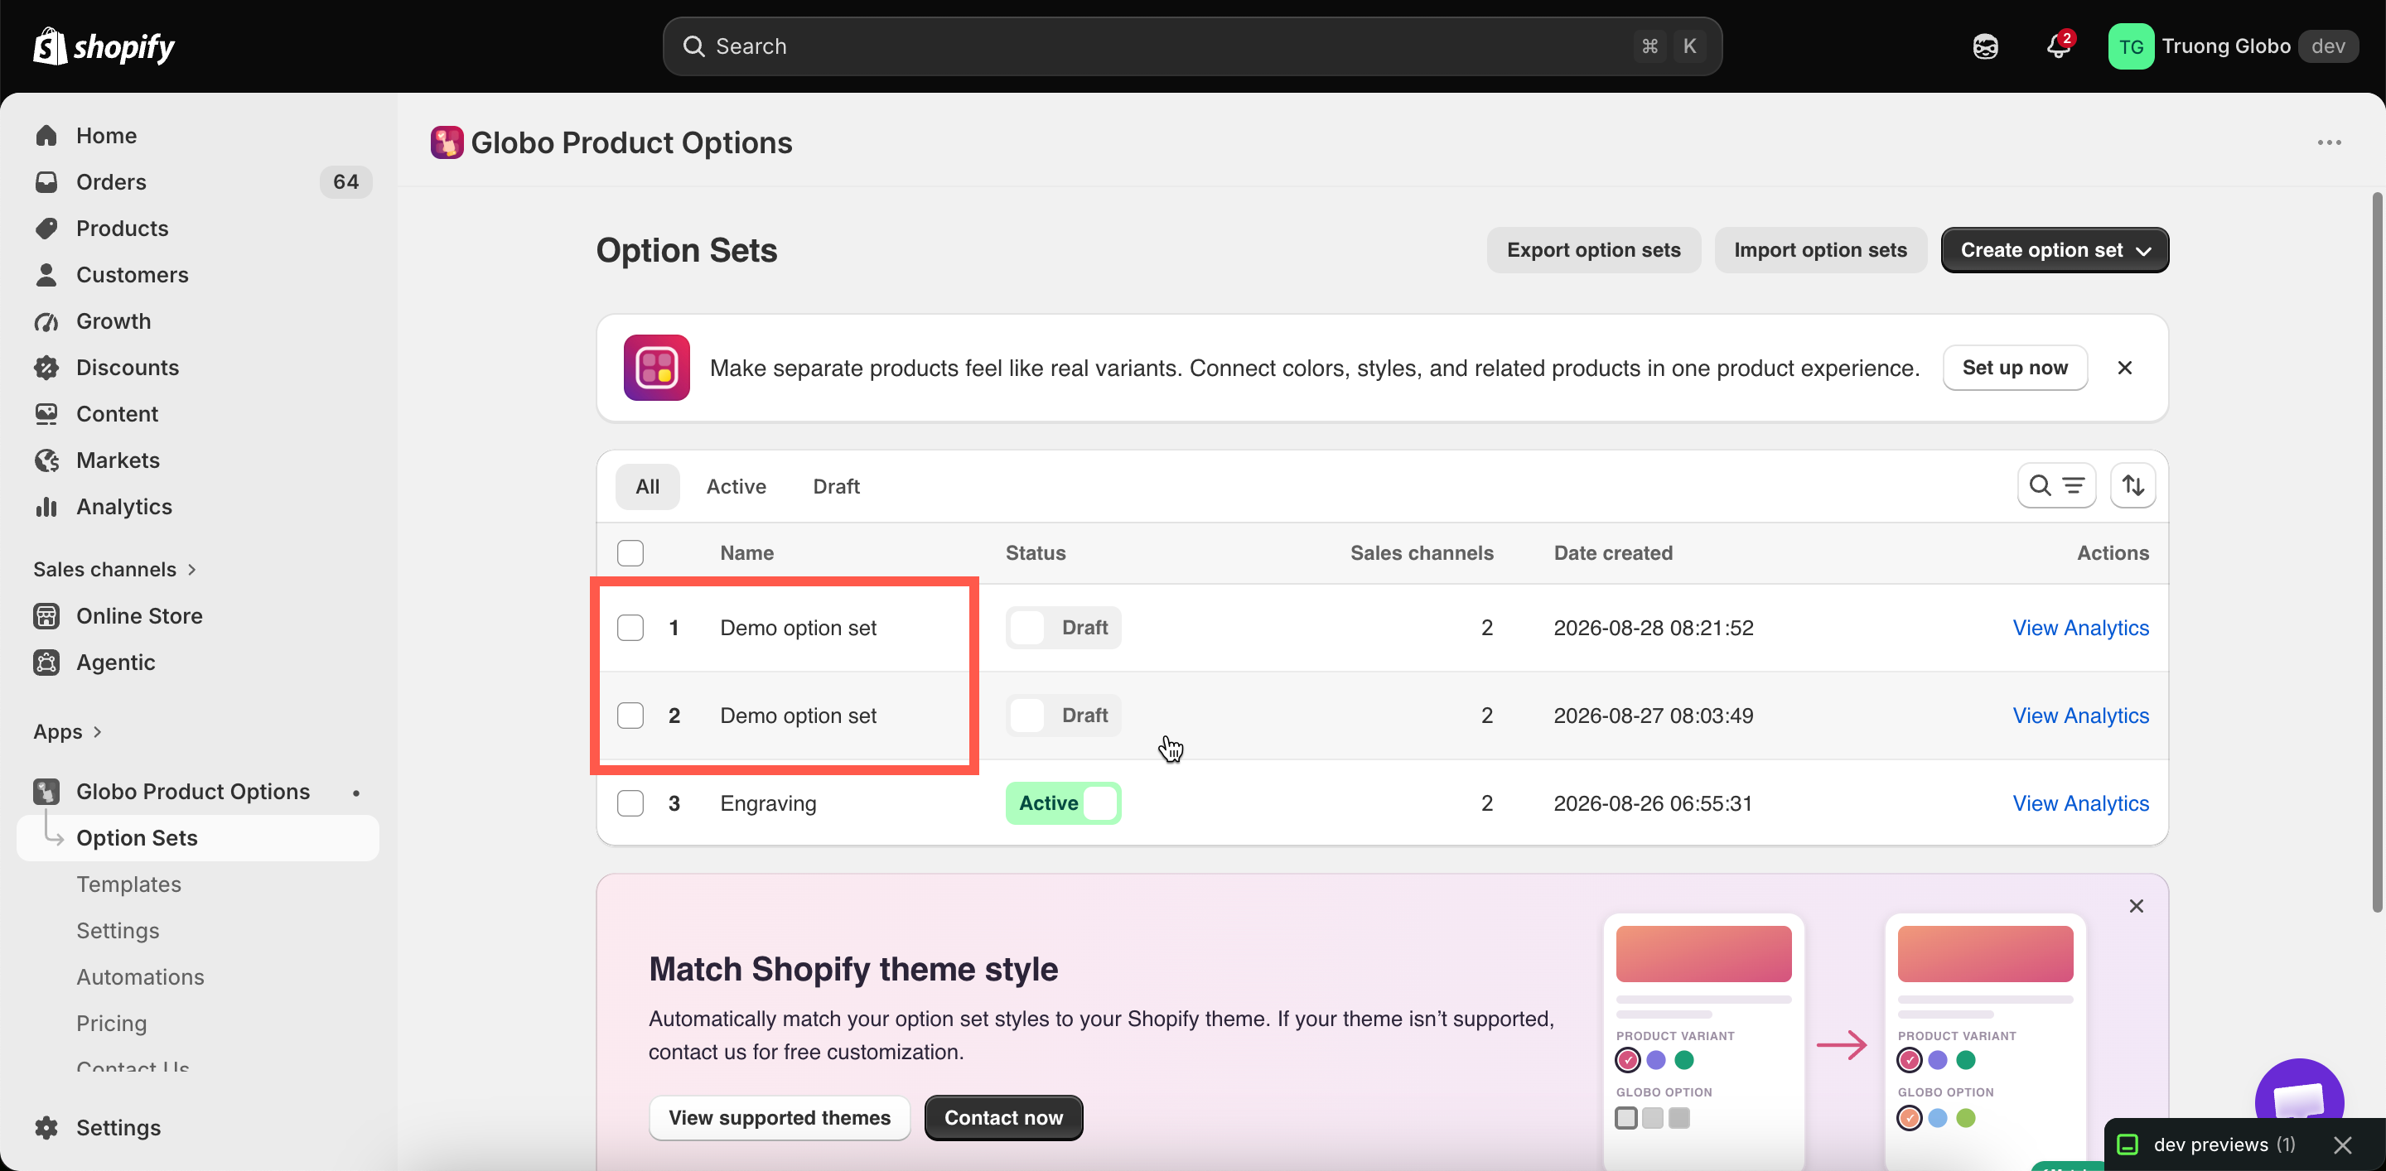Image resolution: width=2386 pixels, height=1171 pixels.
Task: Click the Globo app icon in page header
Action: 447,142
